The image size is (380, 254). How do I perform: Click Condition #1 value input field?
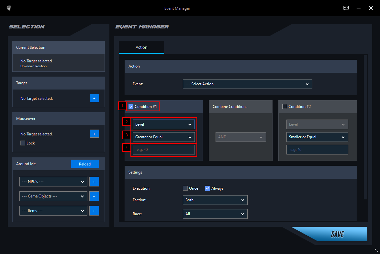163,150
